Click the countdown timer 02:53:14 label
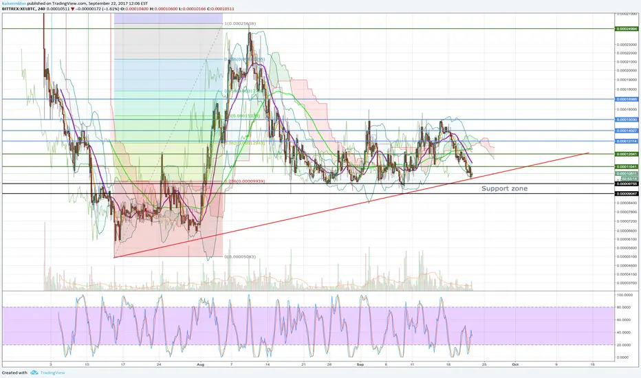641x378 pixels. pyautogui.click(x=629, y=179)
